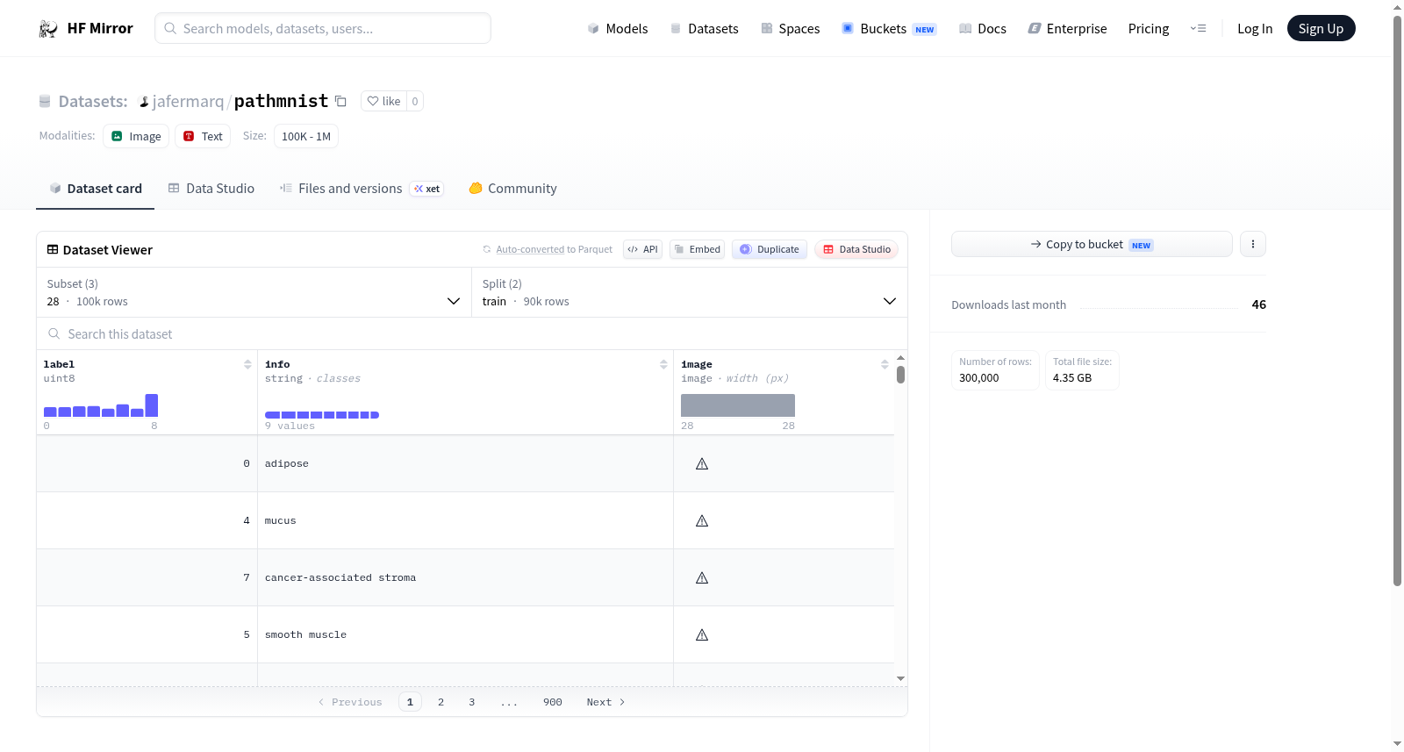
Task: Click Next page in pagination
Action: [x=606, y=702]
